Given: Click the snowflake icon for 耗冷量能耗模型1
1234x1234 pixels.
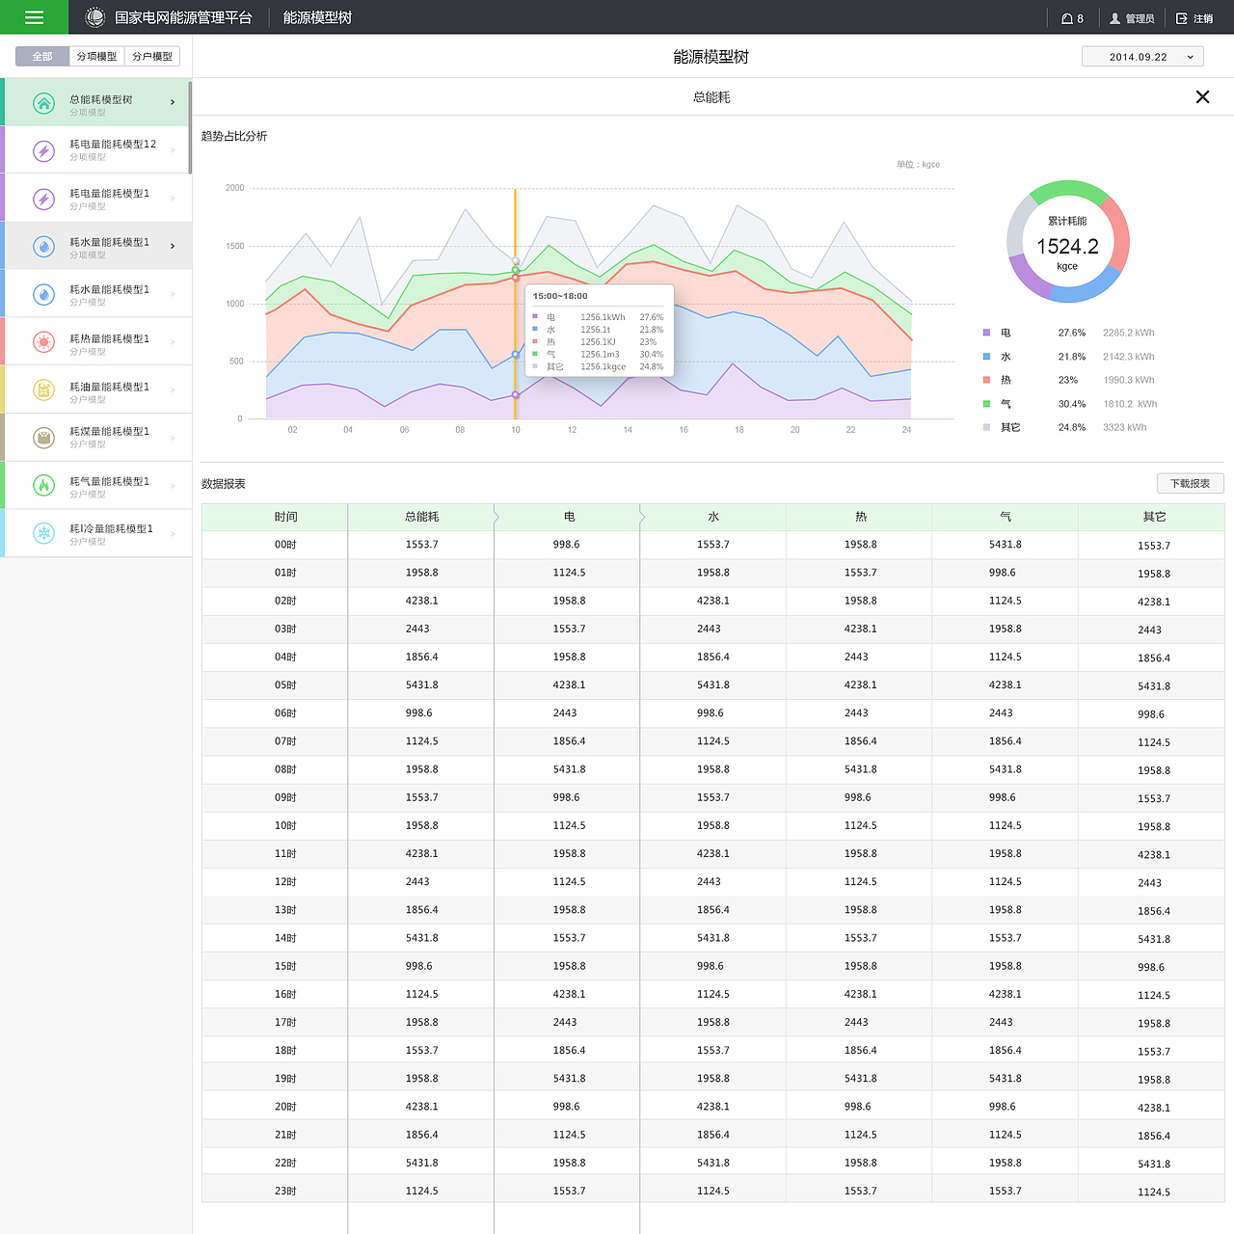Looking at the screenshot, I should click(44, 533).
